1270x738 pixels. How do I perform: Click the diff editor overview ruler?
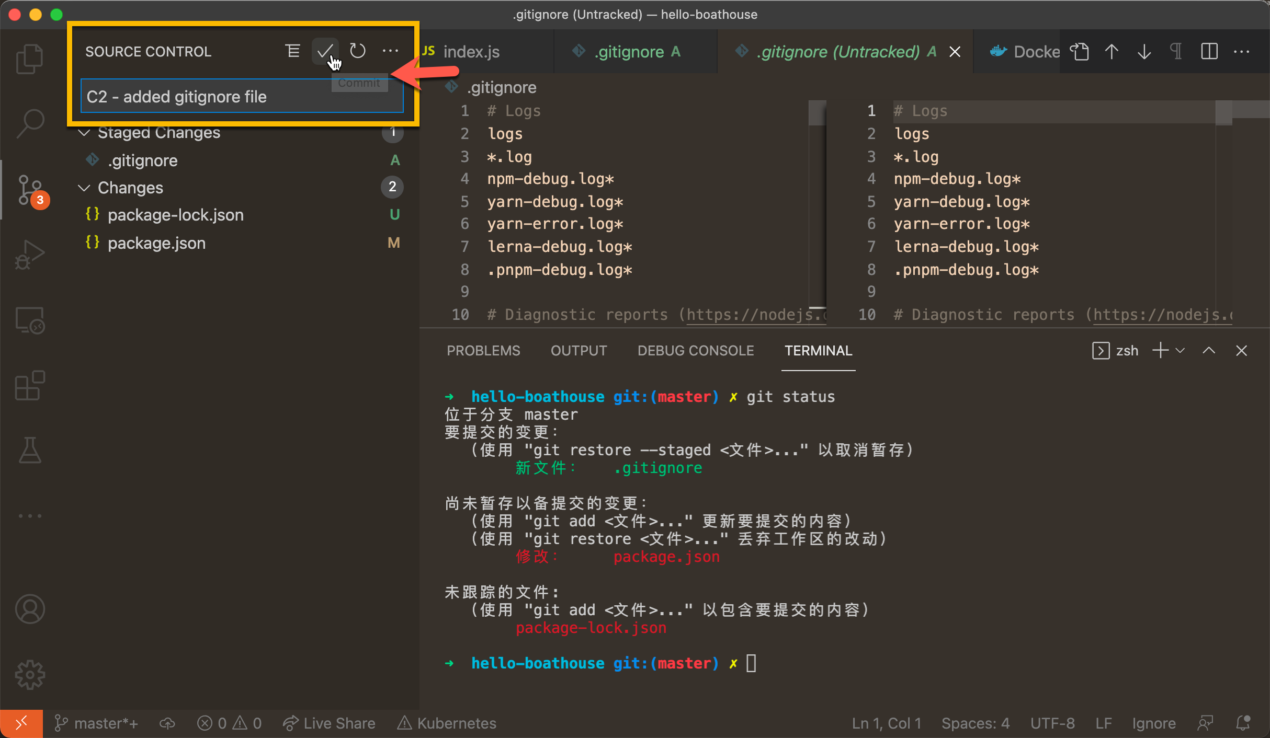click(1251, 209)
